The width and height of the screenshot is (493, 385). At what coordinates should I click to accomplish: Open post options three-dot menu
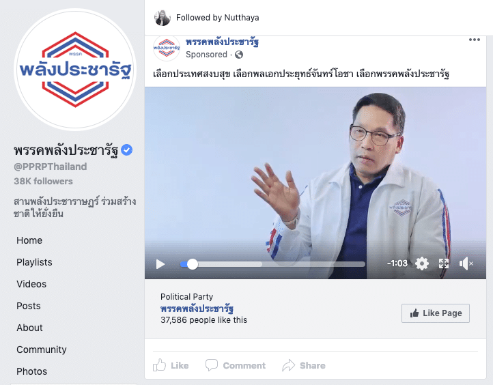tap(474, 40)
